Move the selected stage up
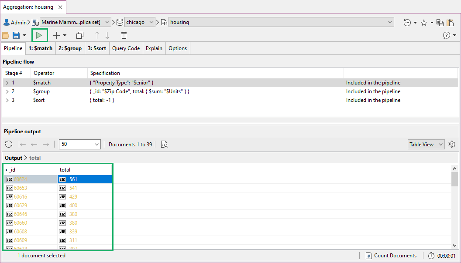The image size is (461, 263). pyautogui.click(x=96, y=35)
